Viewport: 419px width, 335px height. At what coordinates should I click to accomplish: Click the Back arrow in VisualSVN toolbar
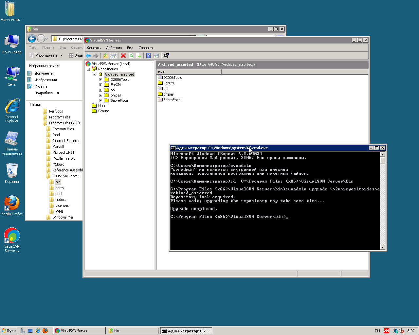pyautogui.click(x=88, y=56)
